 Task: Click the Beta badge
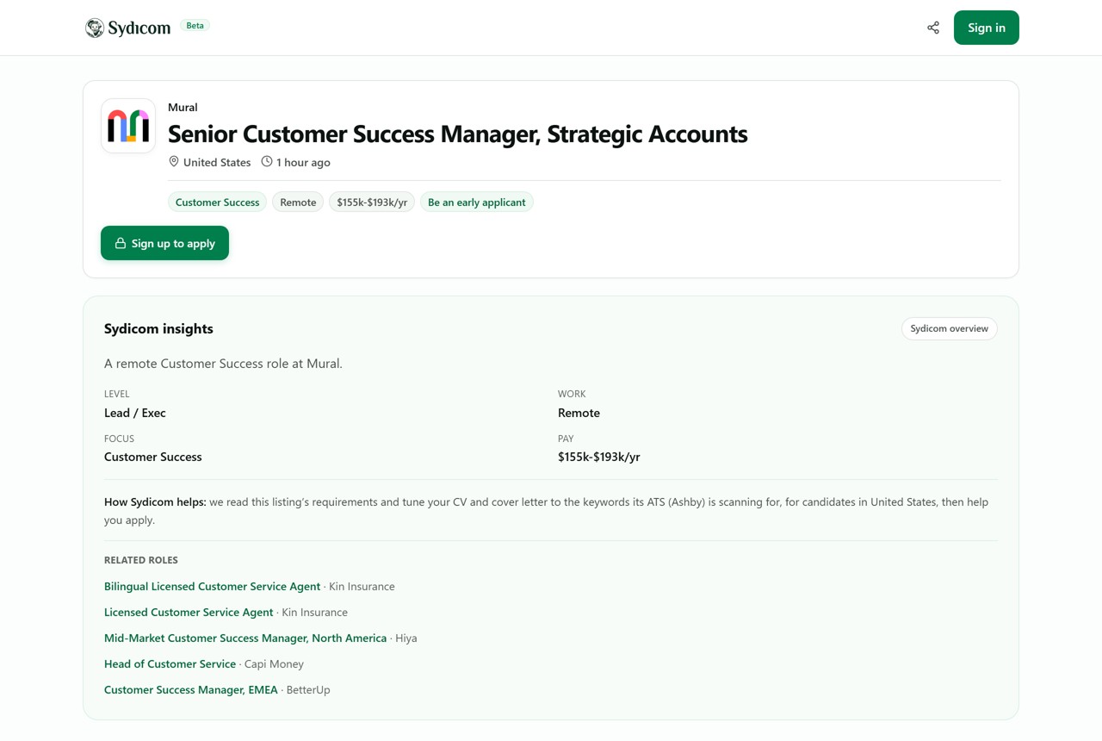(195, 26)
